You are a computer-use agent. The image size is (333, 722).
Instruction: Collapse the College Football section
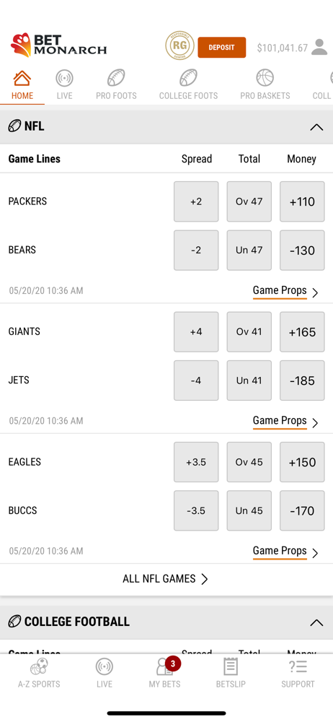tap(316, 622)
